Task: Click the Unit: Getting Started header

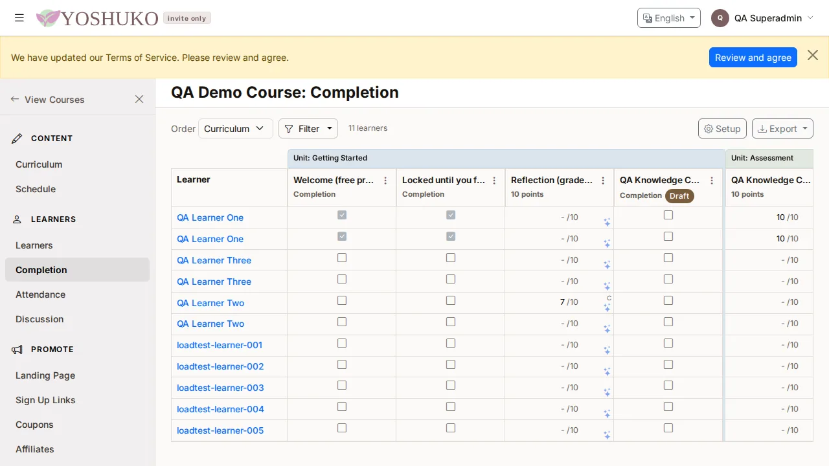Action: 506,158
